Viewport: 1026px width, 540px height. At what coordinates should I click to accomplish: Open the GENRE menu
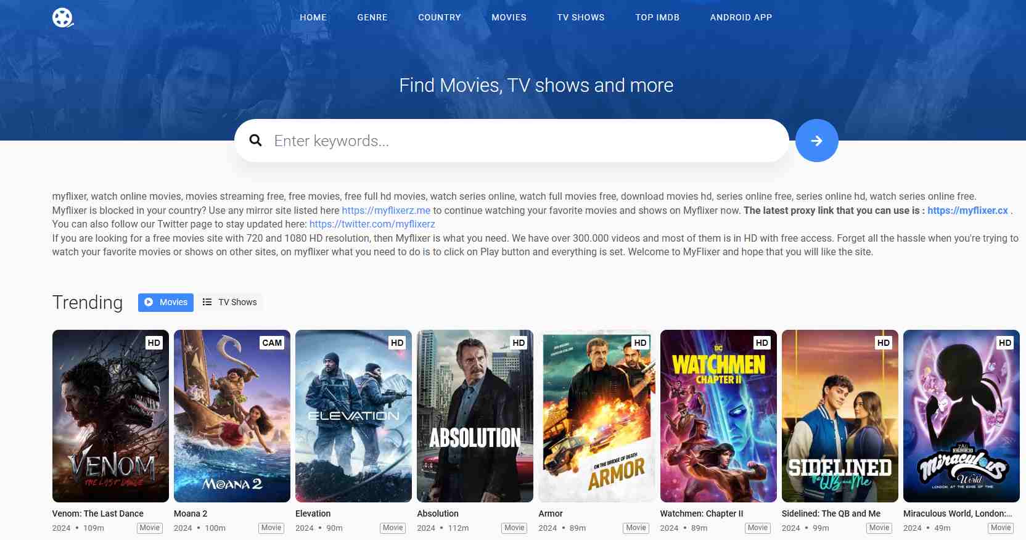pos(372,17)
